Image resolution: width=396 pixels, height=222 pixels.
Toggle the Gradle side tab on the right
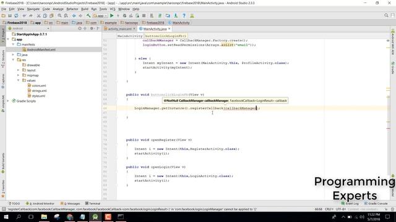click(393, 68)
